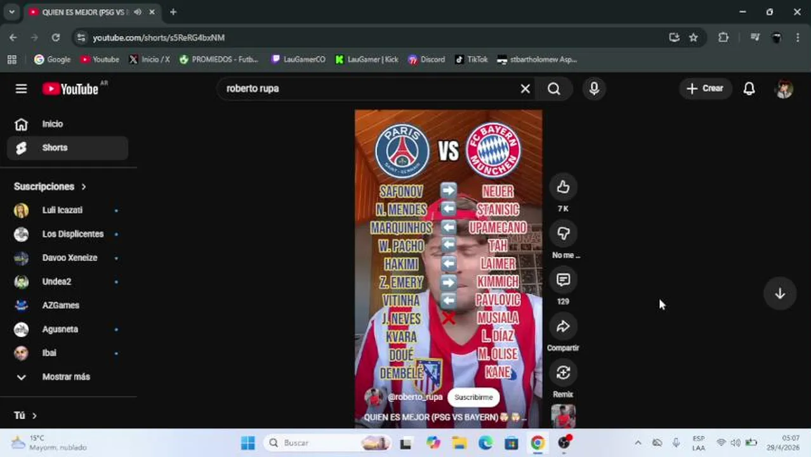Open cast or media control icon in toolbar
This screenshot has width=811, height=457.
[x=755, y=37]
